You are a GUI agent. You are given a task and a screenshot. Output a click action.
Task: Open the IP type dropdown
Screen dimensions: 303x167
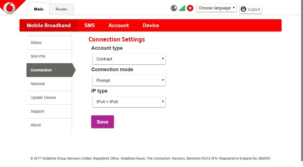pos(129,102)
